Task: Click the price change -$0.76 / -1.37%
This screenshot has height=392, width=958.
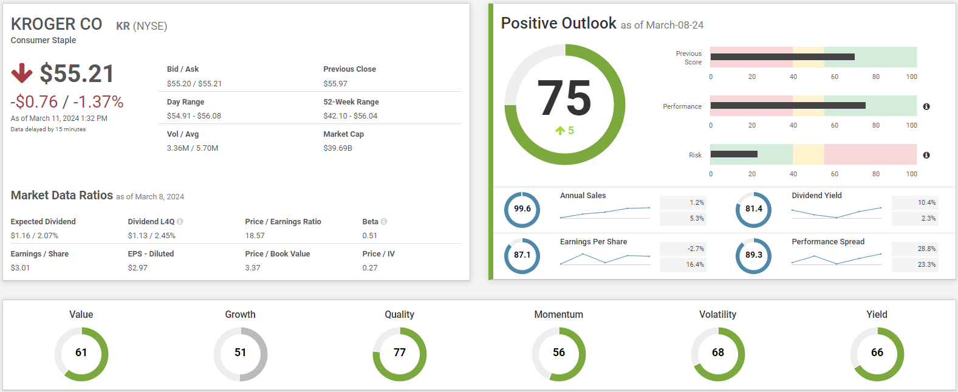Action: pos(67,101)
